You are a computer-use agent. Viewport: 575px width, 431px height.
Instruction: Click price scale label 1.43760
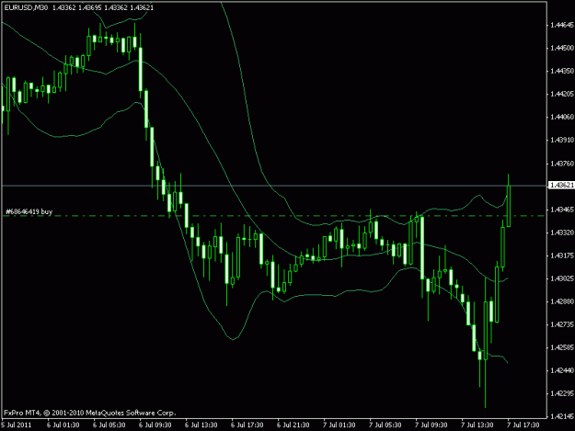click(562, 164)
